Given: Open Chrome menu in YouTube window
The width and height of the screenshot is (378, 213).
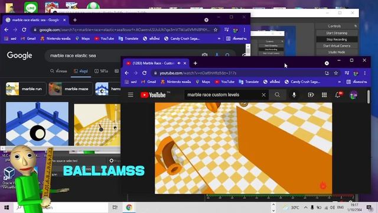Looking at the screenshot, I should coord(365,73).
